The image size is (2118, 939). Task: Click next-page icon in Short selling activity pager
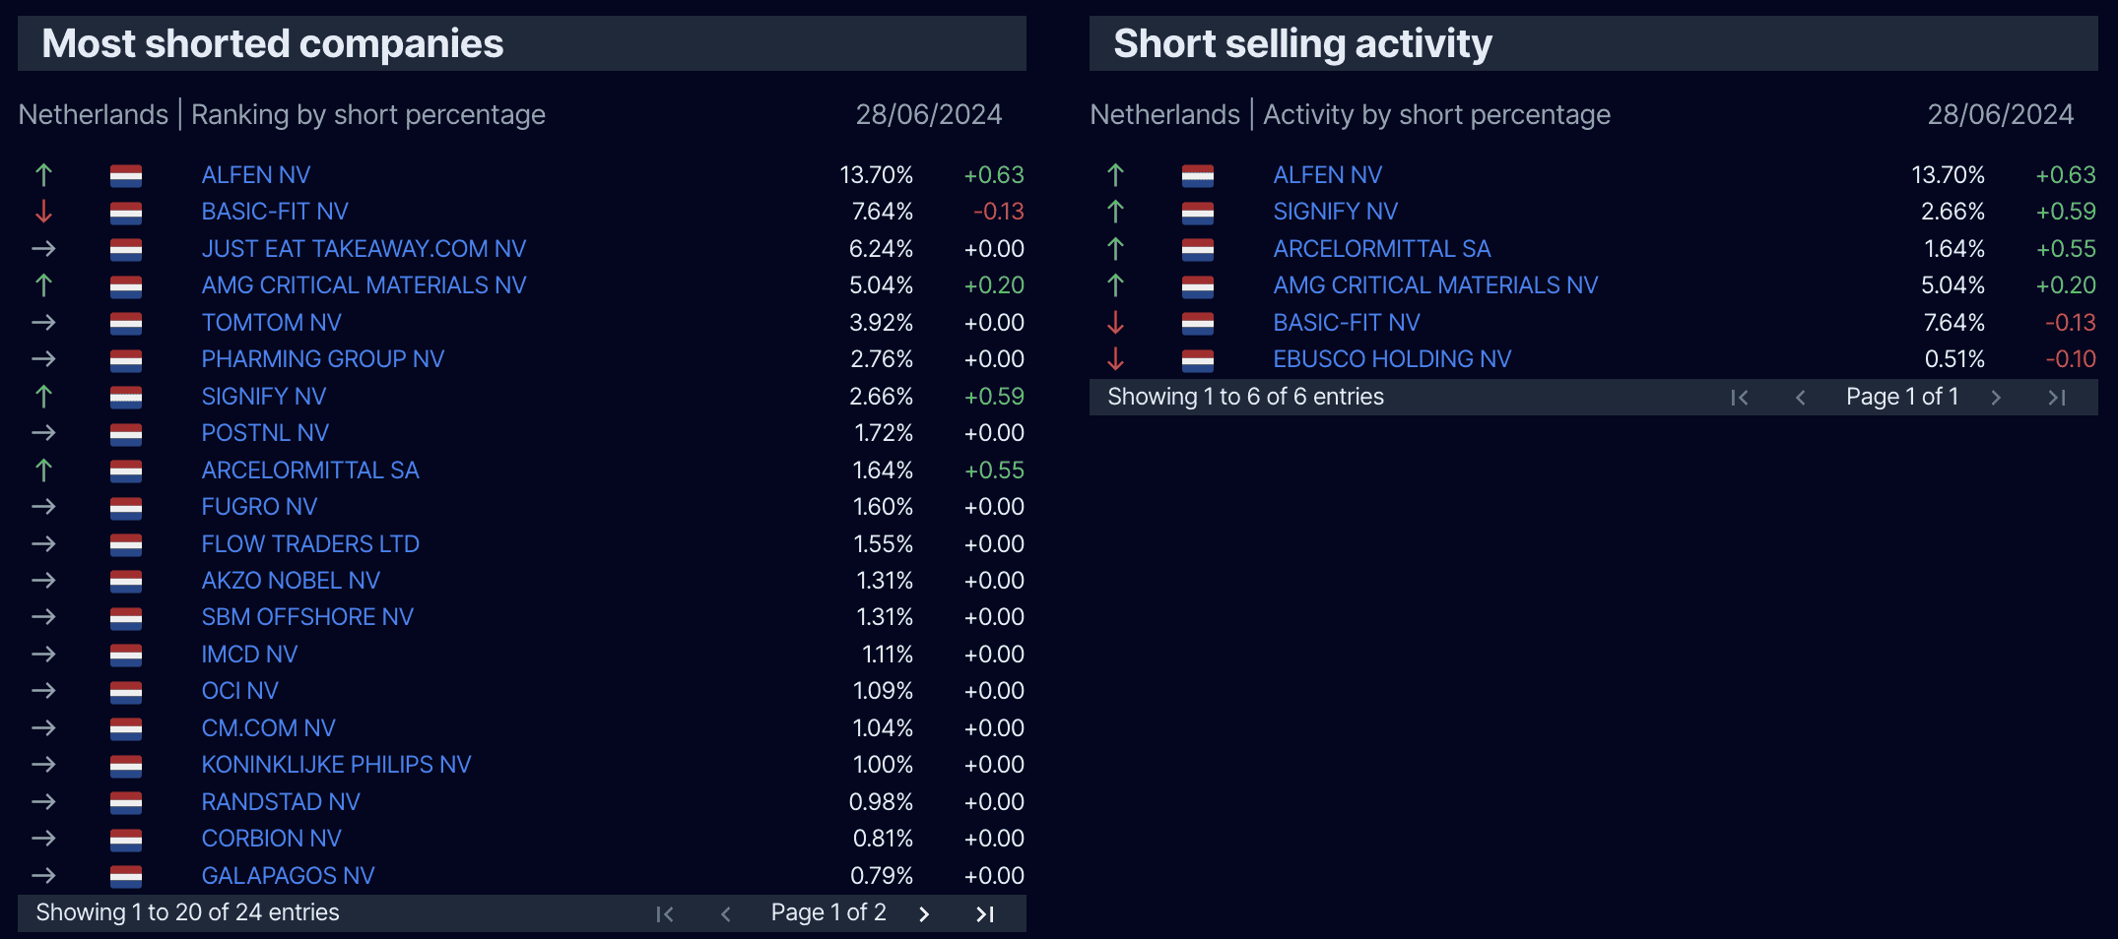click(1996, 398)
